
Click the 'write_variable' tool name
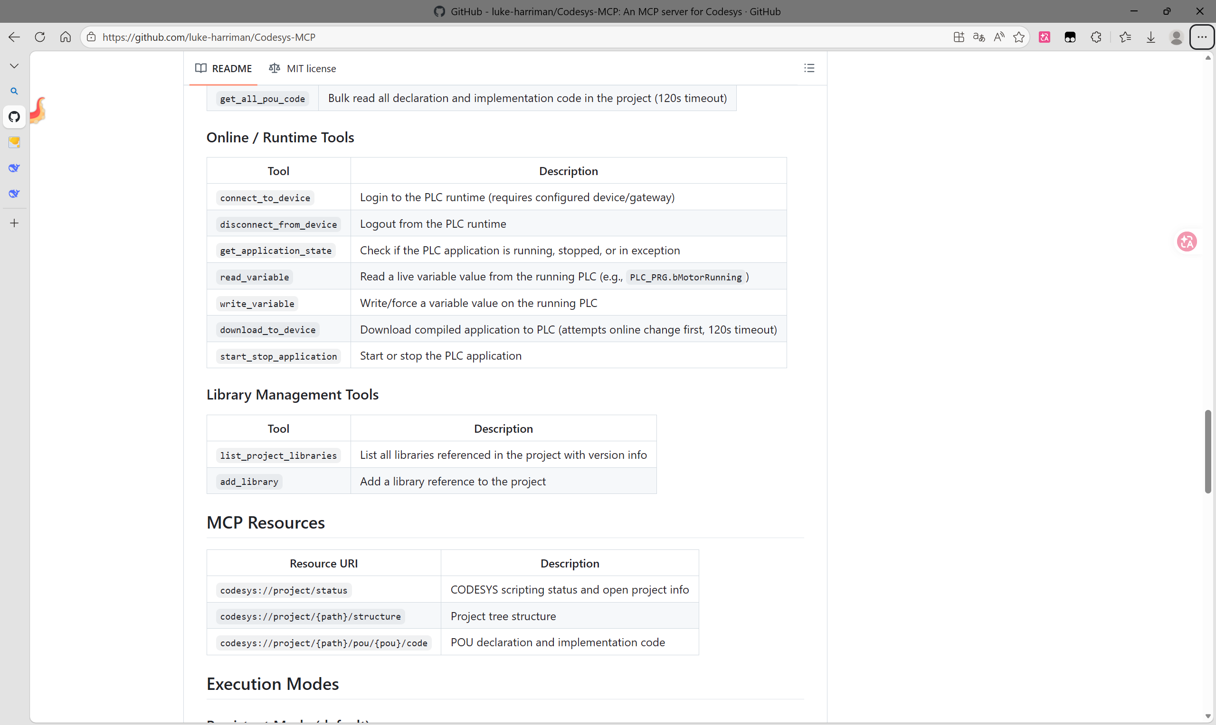[257, 303]
